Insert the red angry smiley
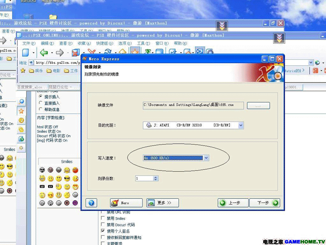Viewport: 326px width, 245px height. point(75,170)
